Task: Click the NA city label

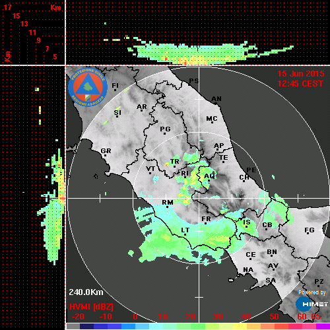Action: [x=248, y=269]
